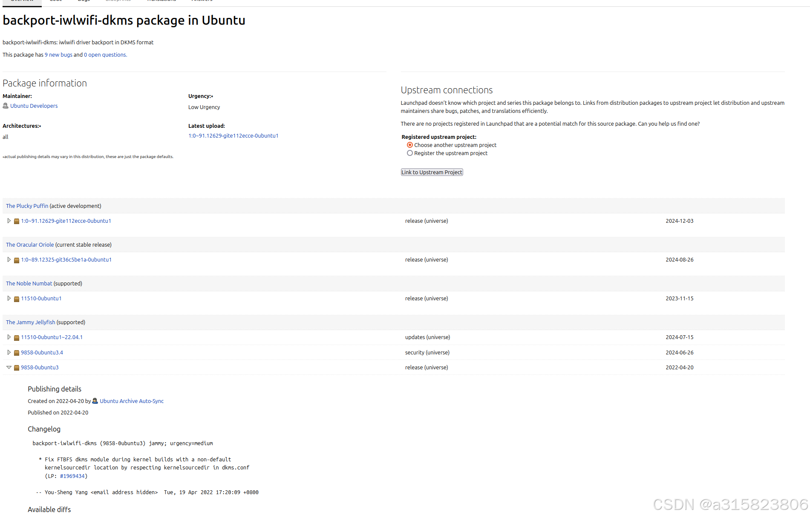Select Register the upstream project radio
This screenshot has height=518, width=810.
pyautogui.click(x=410, y=153)
